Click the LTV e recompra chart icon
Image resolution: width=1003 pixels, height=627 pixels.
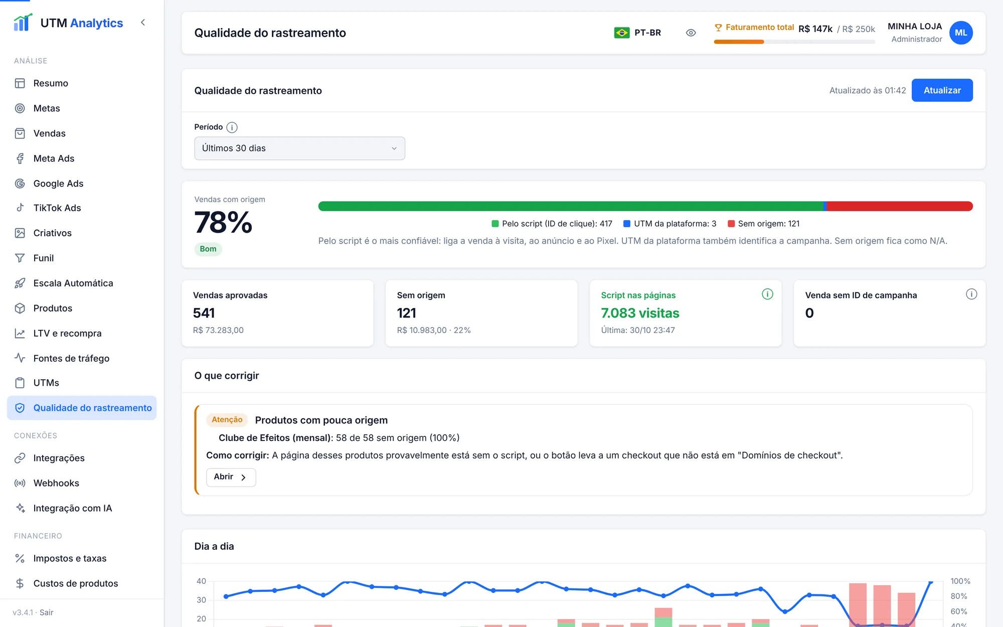click(20, 333)
